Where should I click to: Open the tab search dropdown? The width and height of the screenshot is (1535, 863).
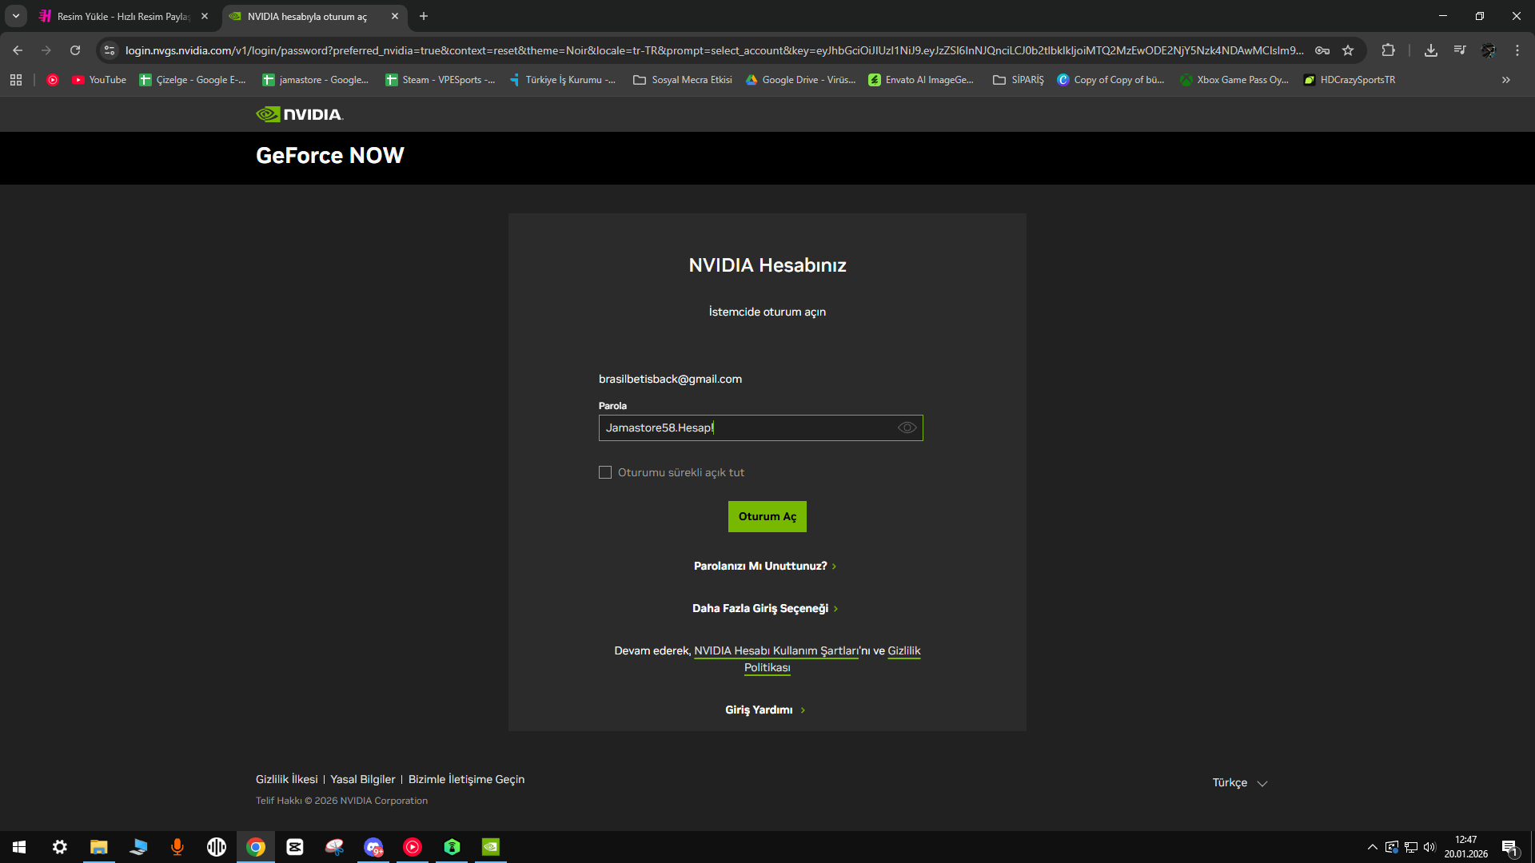[16, 16]
